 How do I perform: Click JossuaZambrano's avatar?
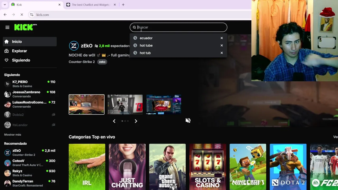pyautogui.click(x=7, y=94)
